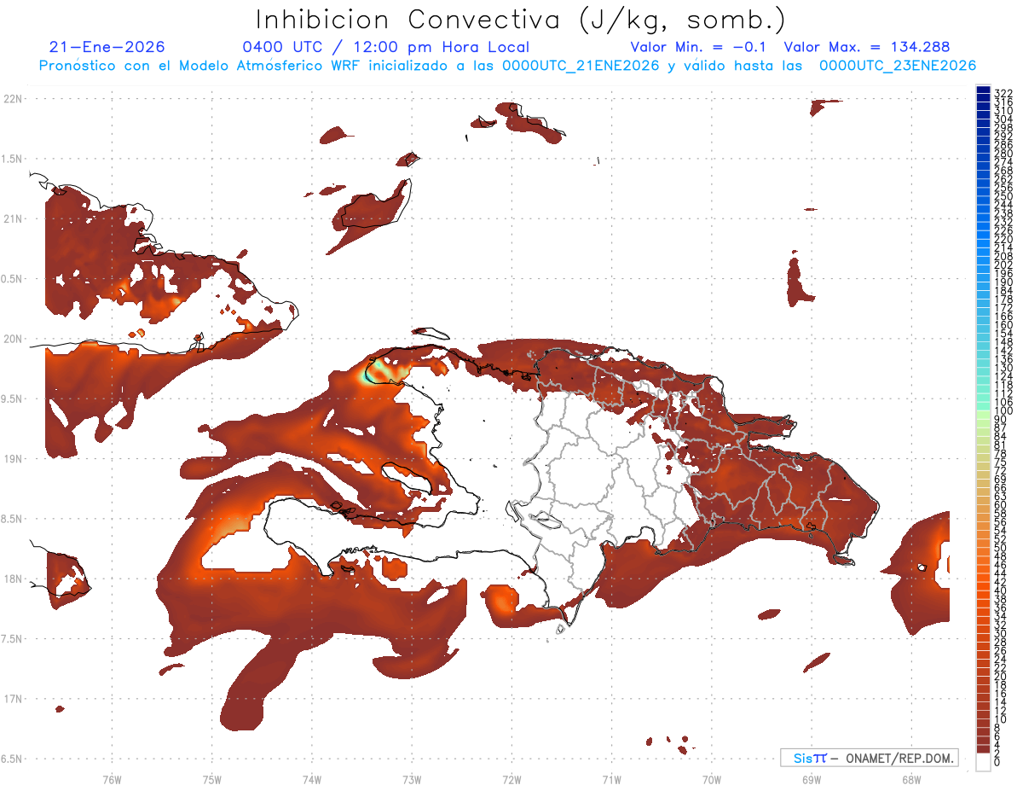This screenshot has width=1023, height=791.
Task: Click the '17N' latitude label
Action: tap(12, 699)
